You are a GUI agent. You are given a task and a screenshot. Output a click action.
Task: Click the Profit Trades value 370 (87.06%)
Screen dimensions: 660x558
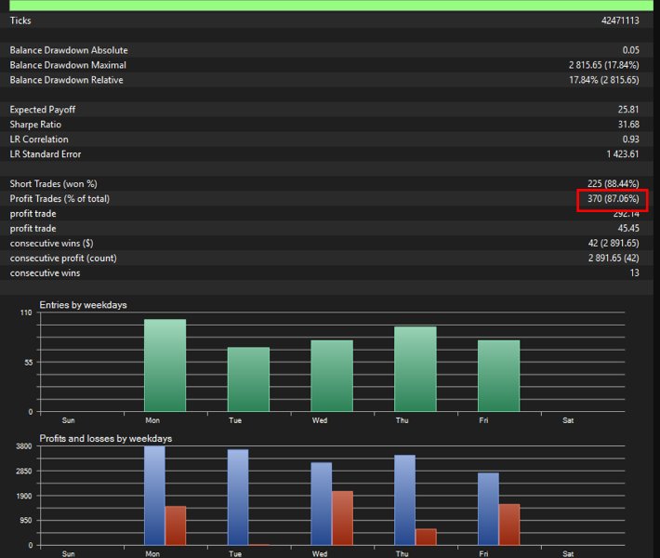pos(613,198)
